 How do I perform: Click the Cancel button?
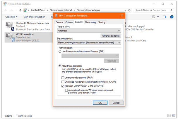point(116,103)
